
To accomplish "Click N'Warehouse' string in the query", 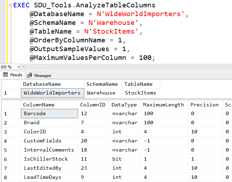I will pos(113,23).
